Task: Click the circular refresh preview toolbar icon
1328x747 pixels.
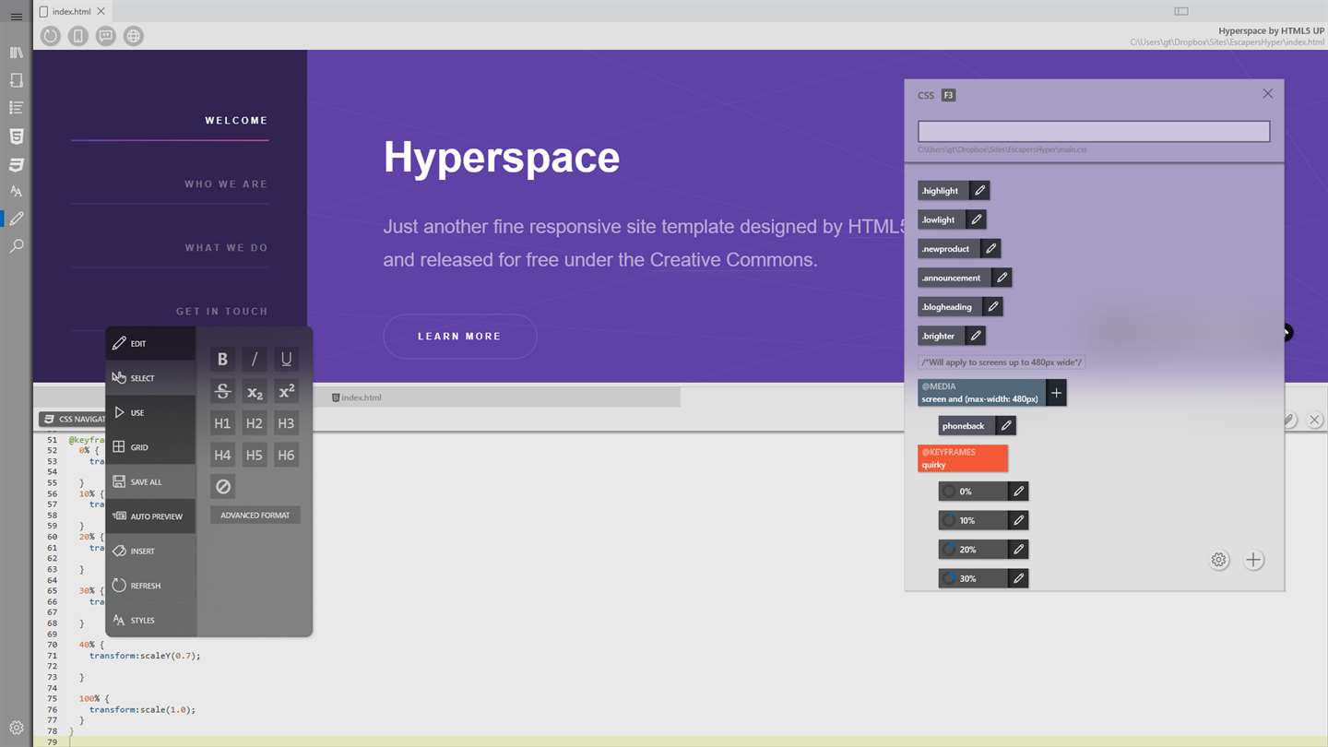Action: point(51,36)
